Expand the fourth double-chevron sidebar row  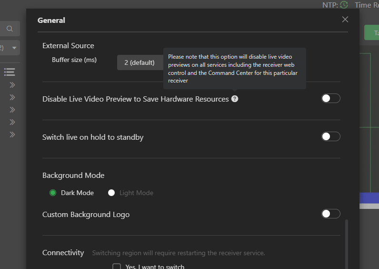pyautogui.click(x=12, y=122)
